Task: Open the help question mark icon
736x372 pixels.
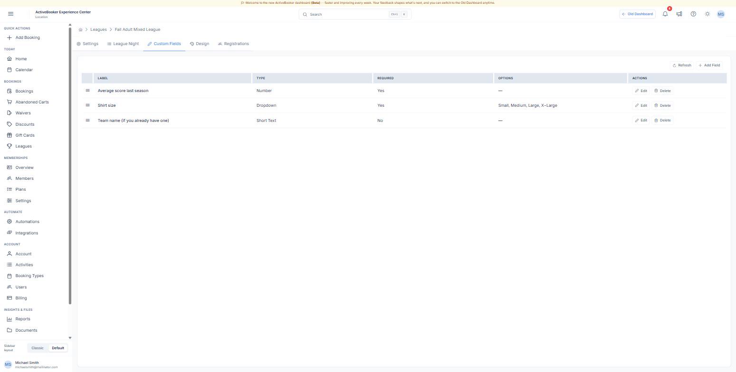Action: 693,14
